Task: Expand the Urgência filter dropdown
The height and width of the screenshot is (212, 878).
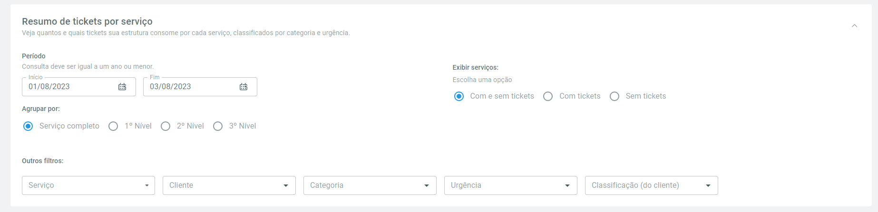Action: tap(511, 185)
